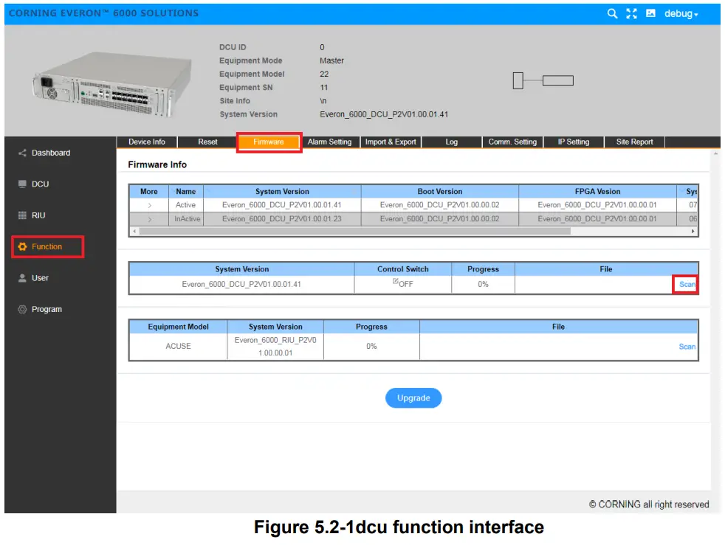Click the firmware table horizontal scrollbar thumb
The width and height of the screenshot is (725, 545).
pyautogui.click(x=354, y=231)
